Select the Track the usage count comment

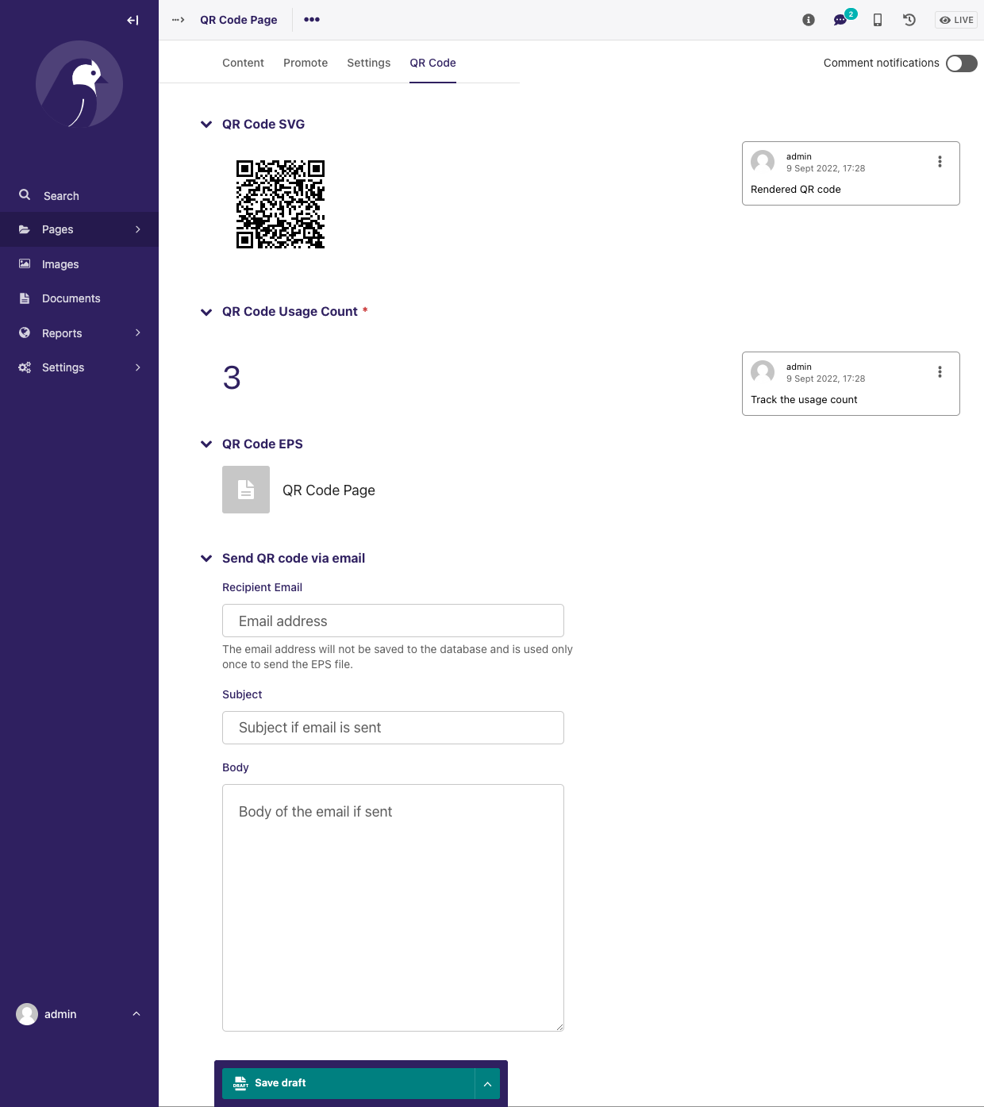tap(804, 400)
